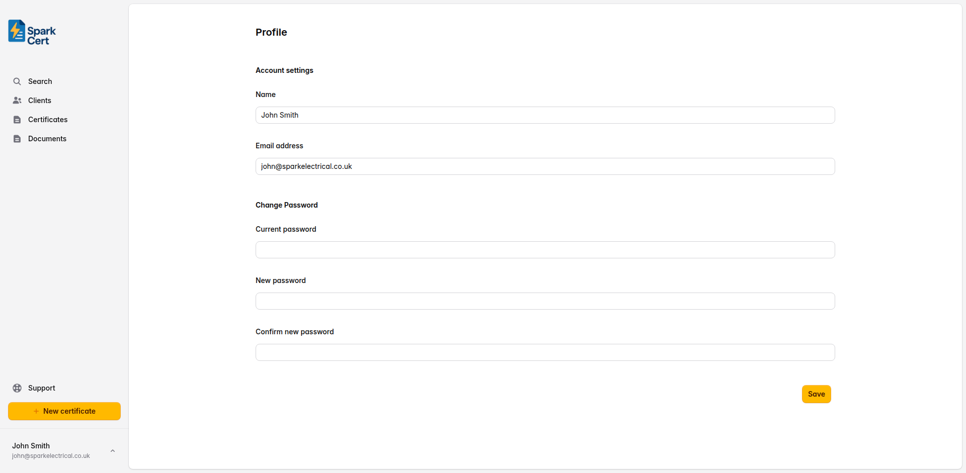Click the Email address field
This screenshot has height=473, width=966.
click(545, 166)
